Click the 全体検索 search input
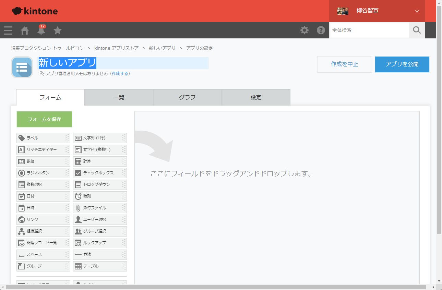This screenshot has width=442, height=290. point(369,30)
